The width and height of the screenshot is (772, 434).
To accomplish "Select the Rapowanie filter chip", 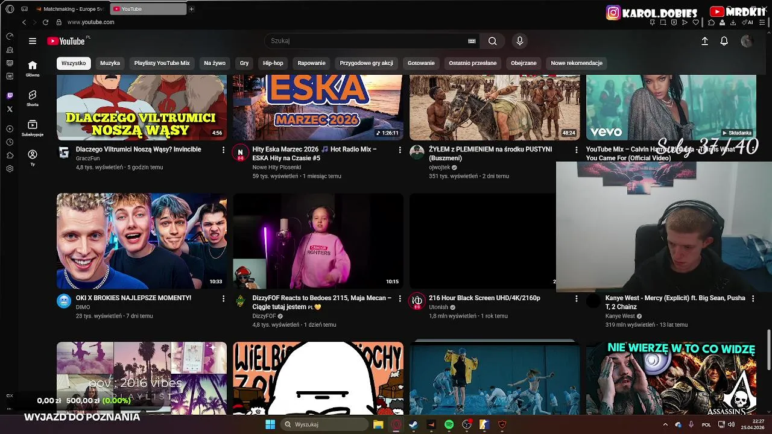I will 311,63.
